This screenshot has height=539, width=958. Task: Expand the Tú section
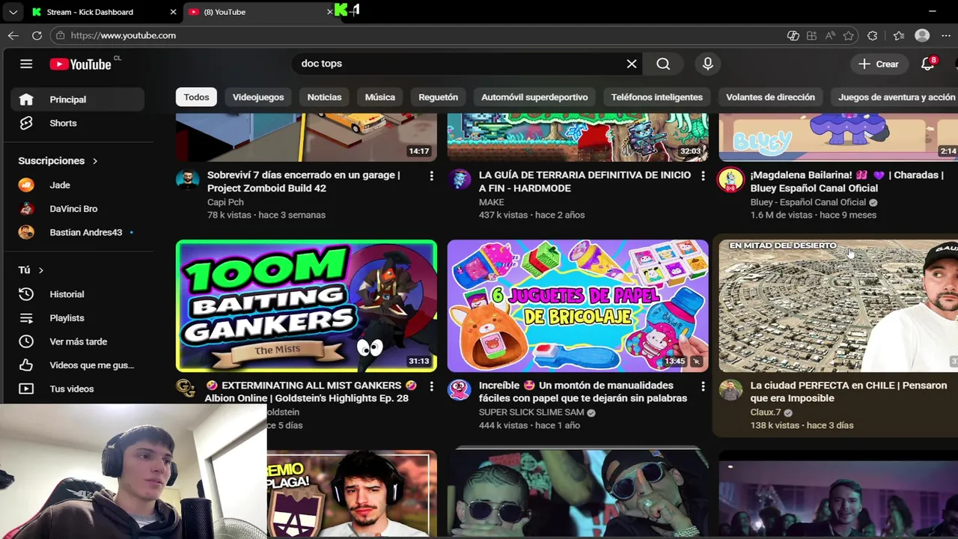point(31,269)
